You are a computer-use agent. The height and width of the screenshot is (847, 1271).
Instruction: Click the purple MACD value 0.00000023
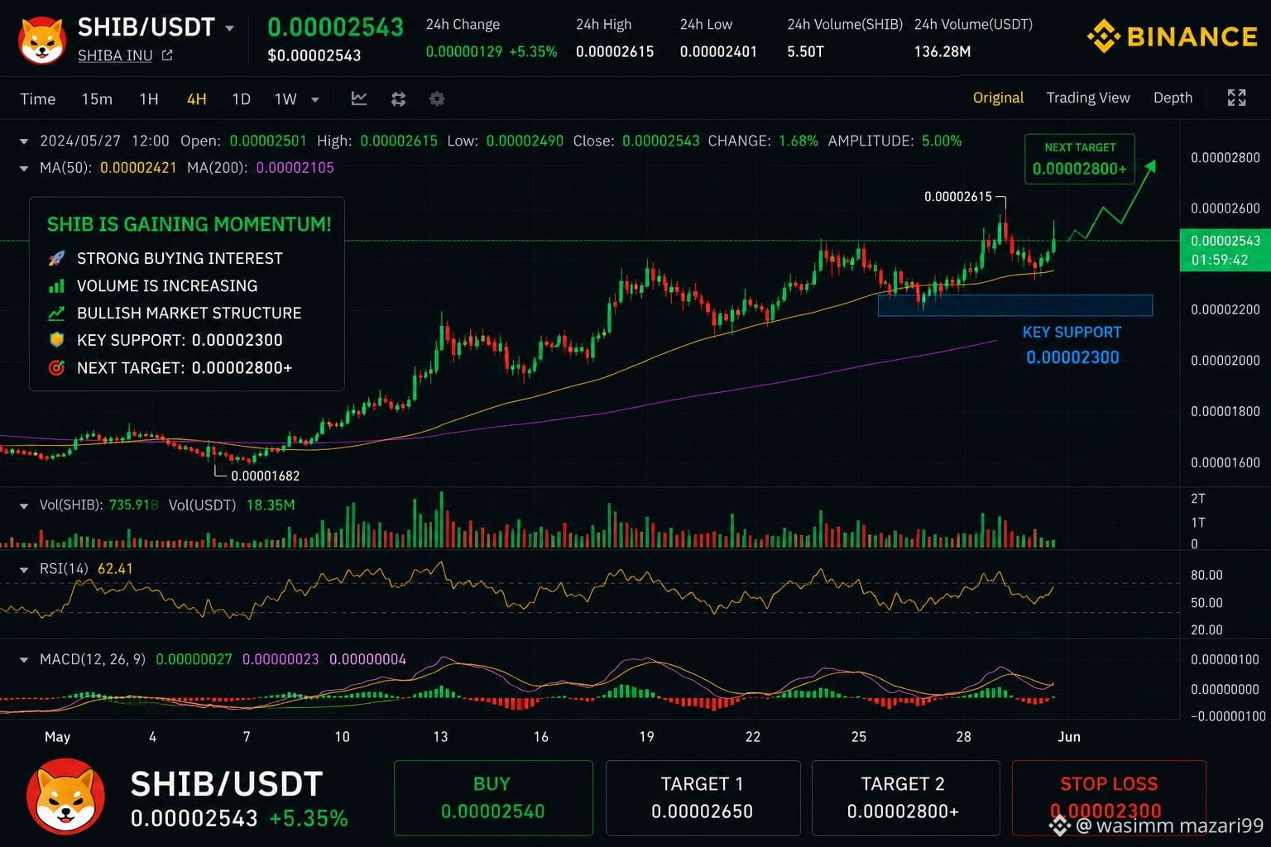point(281,659)
